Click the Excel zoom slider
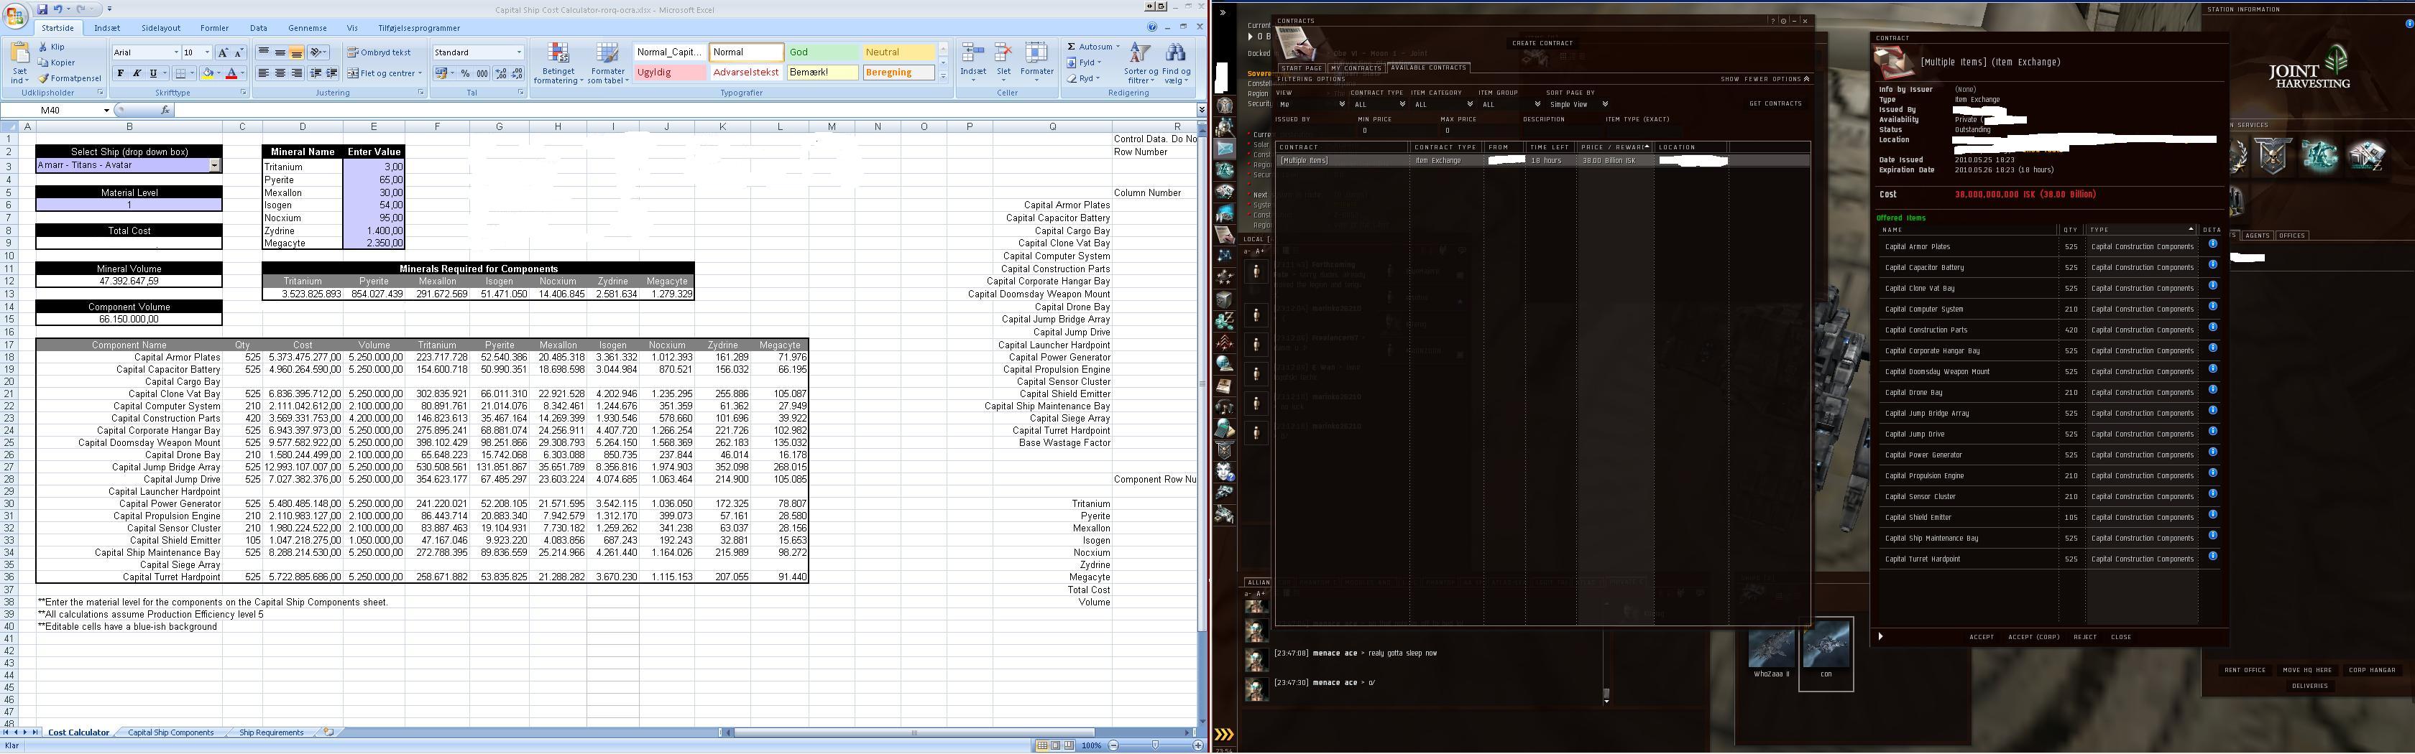The width and height of the screenshot is (2415, 754). (1155, 745)
